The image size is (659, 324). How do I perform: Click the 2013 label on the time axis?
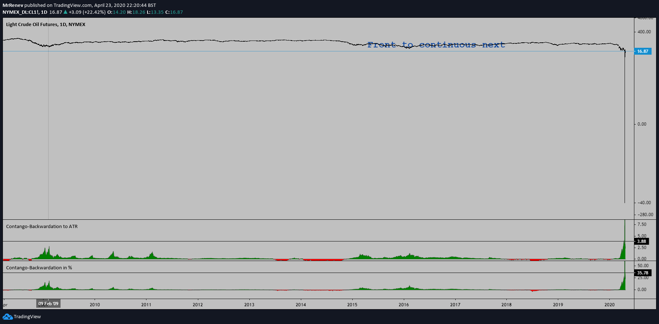coord(249,305)
